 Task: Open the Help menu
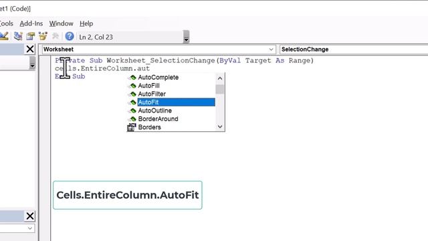coord(86,23)
